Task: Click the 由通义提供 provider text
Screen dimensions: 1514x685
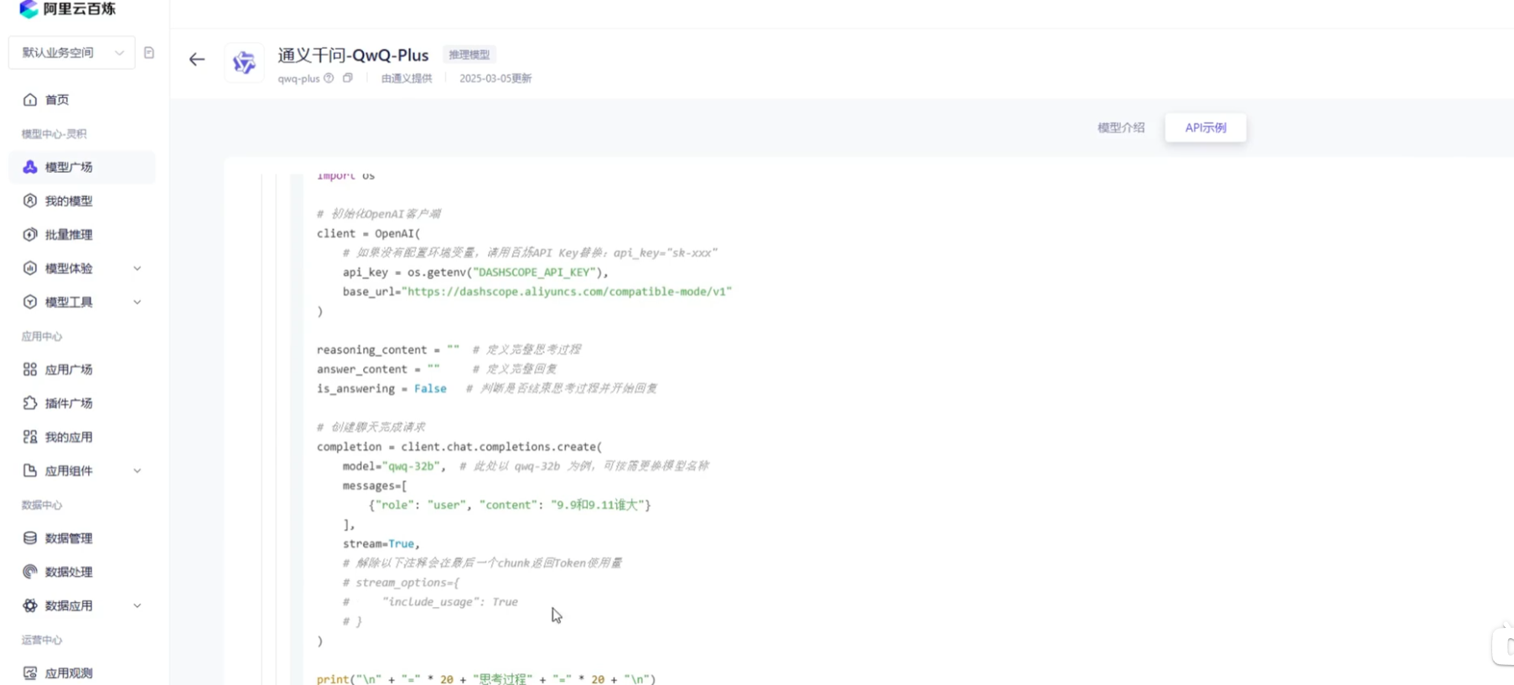Action: click(407, 78)
